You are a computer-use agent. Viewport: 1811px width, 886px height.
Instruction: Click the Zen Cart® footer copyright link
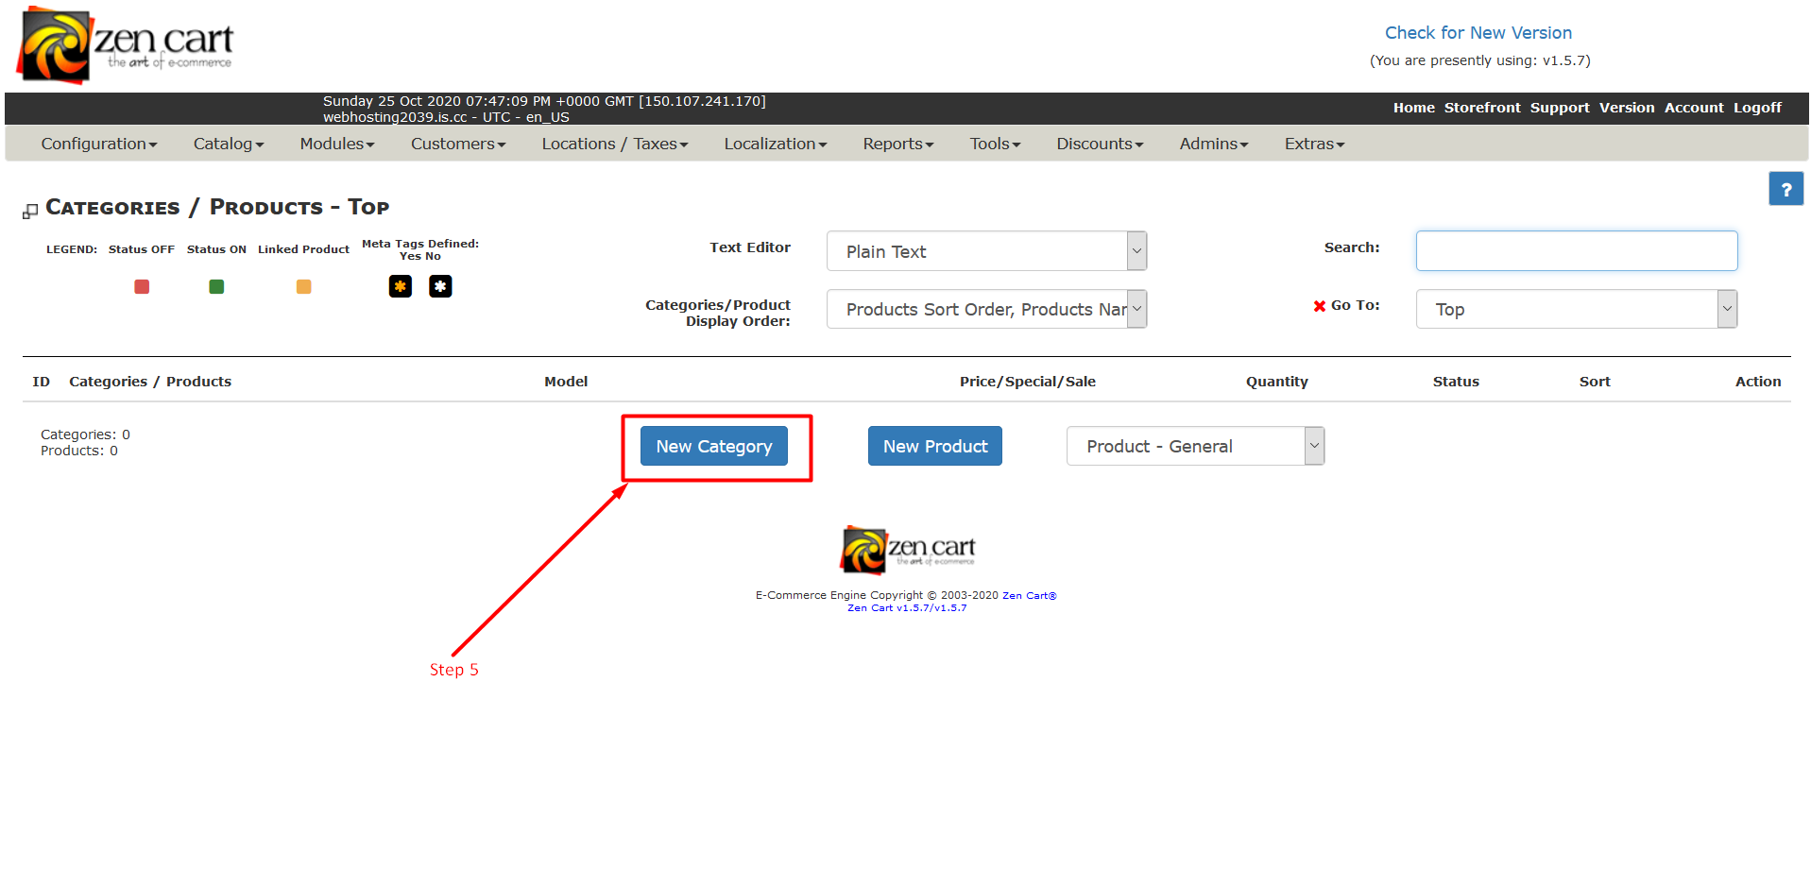point(1029,595)
